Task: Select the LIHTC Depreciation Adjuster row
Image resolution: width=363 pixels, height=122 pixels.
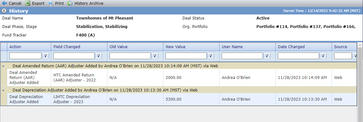Action: click(x=182, y=99)
